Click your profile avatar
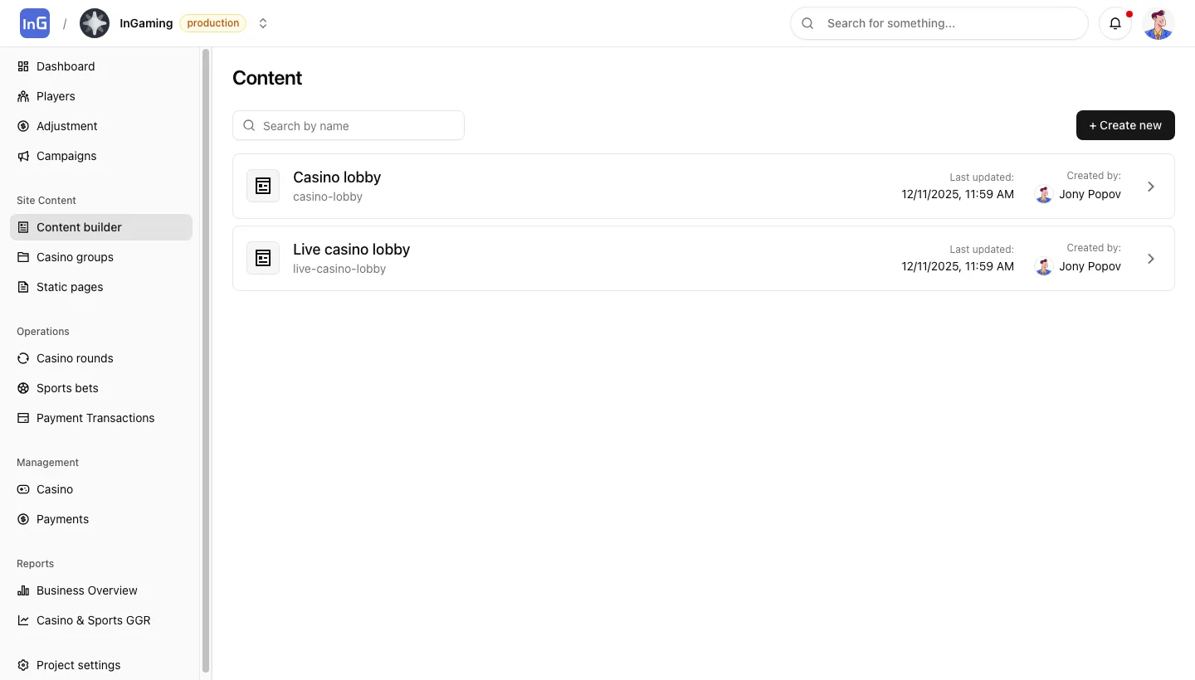1195x680 pixels. tap(1158, 23)
